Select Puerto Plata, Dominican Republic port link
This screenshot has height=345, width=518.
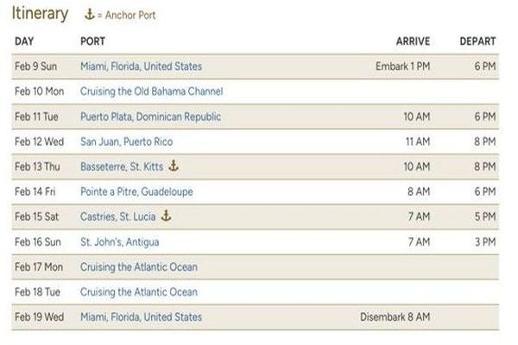point(150,116)
